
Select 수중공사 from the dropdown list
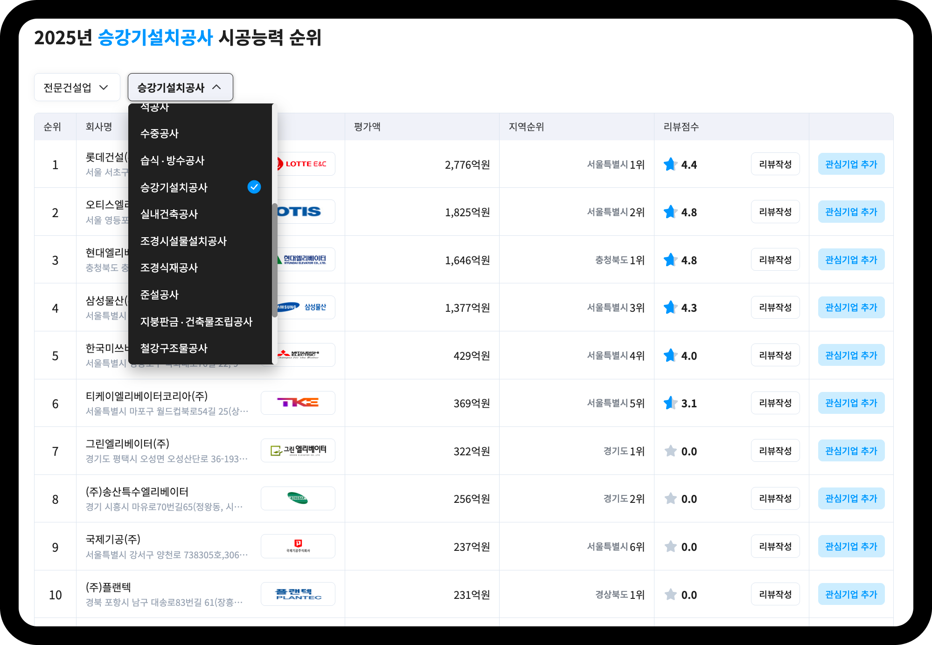coord(200,133)
